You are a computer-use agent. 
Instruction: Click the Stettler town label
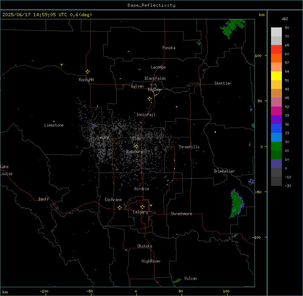pos(223,83)
